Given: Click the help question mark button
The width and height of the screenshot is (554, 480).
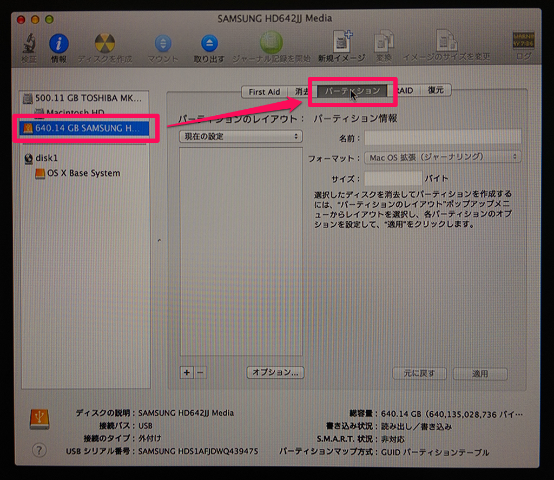Looking at the screenshot, I should (39, 450).
